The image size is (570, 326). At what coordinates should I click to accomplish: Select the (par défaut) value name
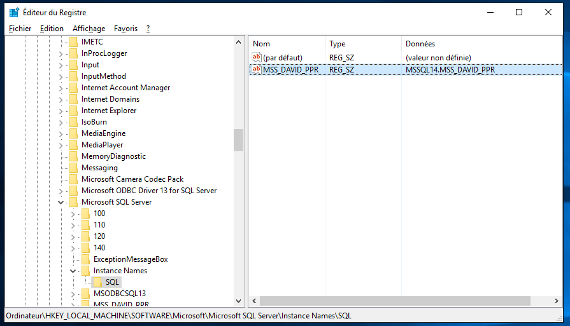(283, 58)
